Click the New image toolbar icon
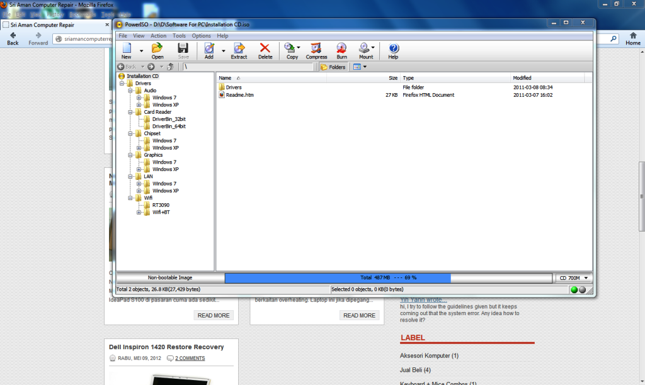 point(127,48)
